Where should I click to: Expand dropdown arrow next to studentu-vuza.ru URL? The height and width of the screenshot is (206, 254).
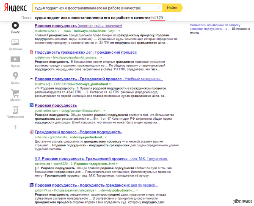[119, 31]
